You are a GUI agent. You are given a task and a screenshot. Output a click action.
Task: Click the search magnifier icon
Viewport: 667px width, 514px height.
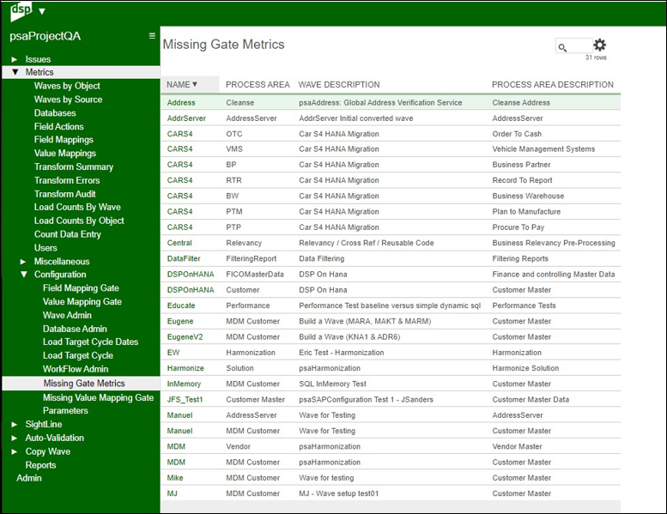click(562, 47)
